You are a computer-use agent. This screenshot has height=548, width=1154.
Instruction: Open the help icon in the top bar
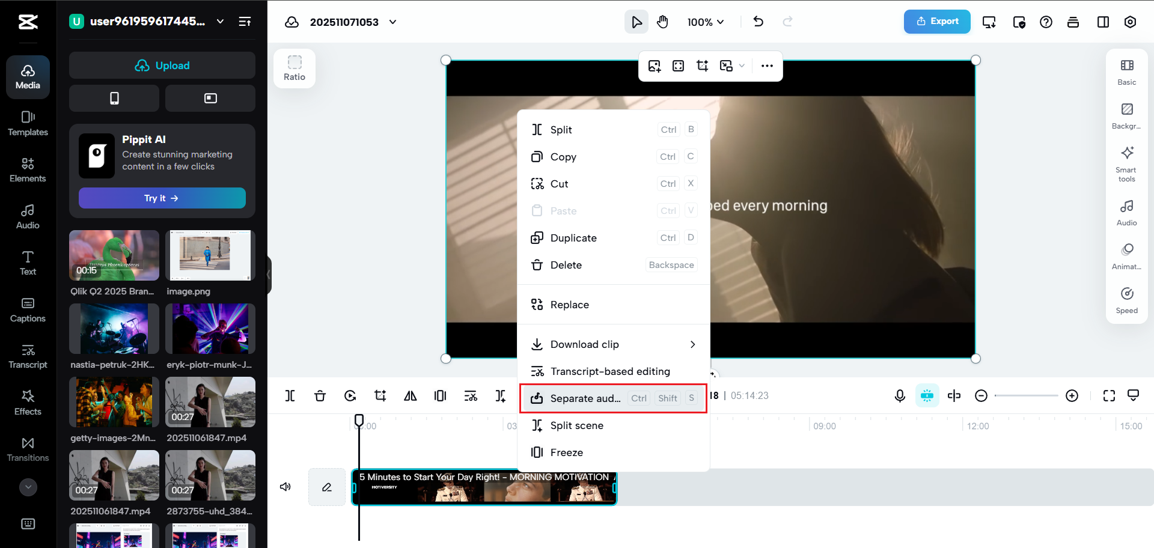point(1046,22)
